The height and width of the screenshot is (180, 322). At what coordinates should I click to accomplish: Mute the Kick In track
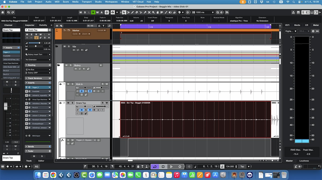(68, 84)
